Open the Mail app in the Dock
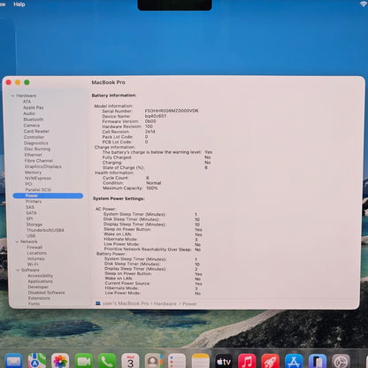The height and width of the screenshot is (368, 368). click(x=13, y=361)
